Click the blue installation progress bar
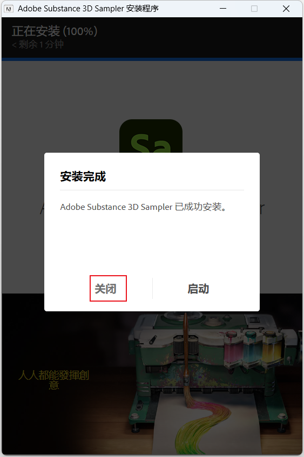Image resolution: width=304 pixels, height=457 pixels. pyautogui.click(x=152, y=59)
